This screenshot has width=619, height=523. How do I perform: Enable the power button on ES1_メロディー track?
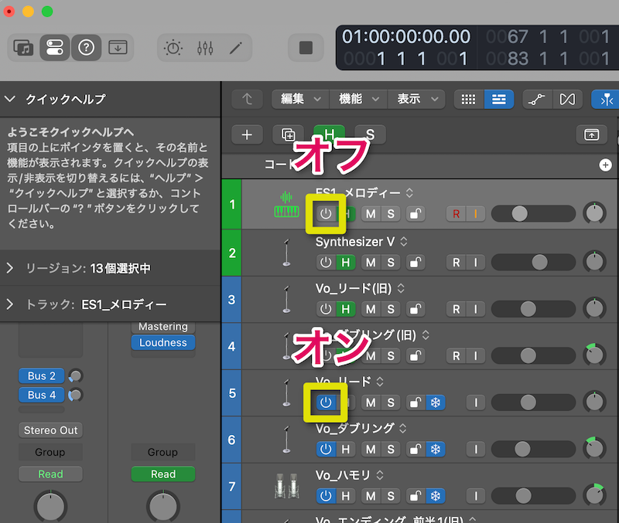pyautogui.click(x=326, y=214)
